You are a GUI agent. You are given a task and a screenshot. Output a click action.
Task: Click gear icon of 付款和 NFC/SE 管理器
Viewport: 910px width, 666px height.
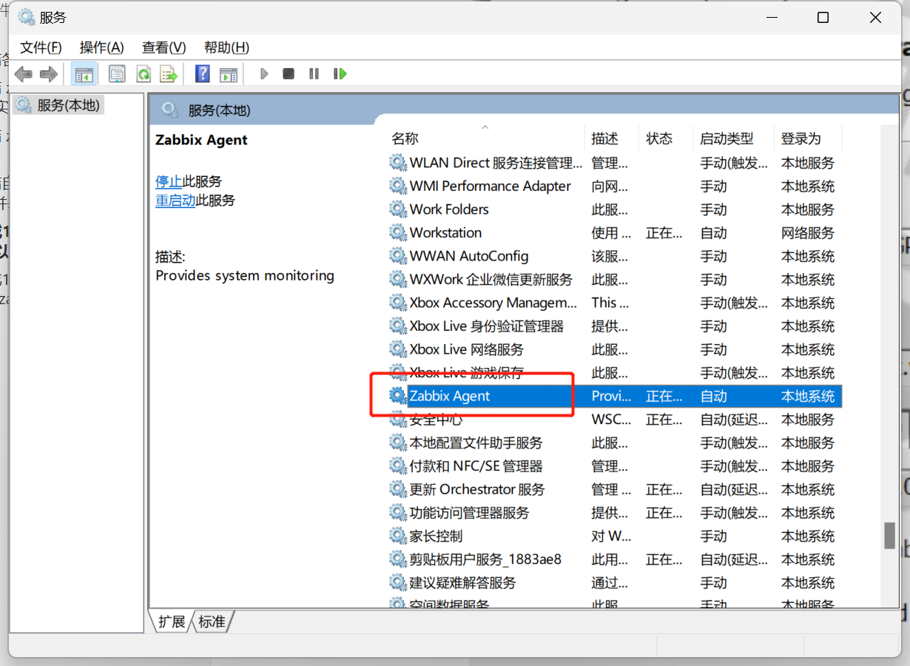398,466
